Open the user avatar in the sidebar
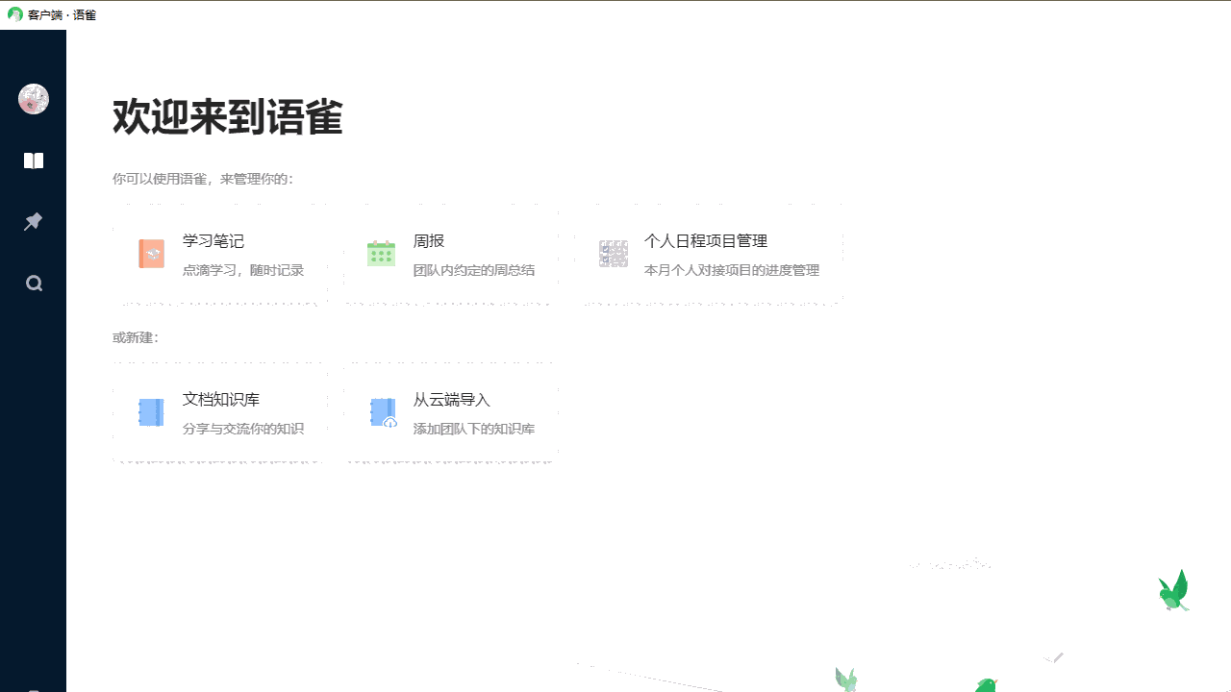Image resolution: width=1231 pixels, height=692 pixels. coord(33,98)
